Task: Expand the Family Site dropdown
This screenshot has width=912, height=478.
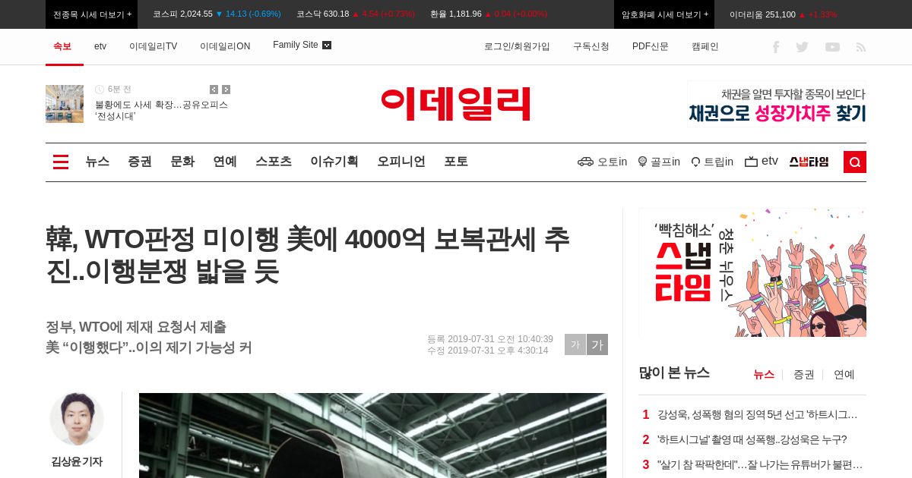Action: (x=302, y=46)
